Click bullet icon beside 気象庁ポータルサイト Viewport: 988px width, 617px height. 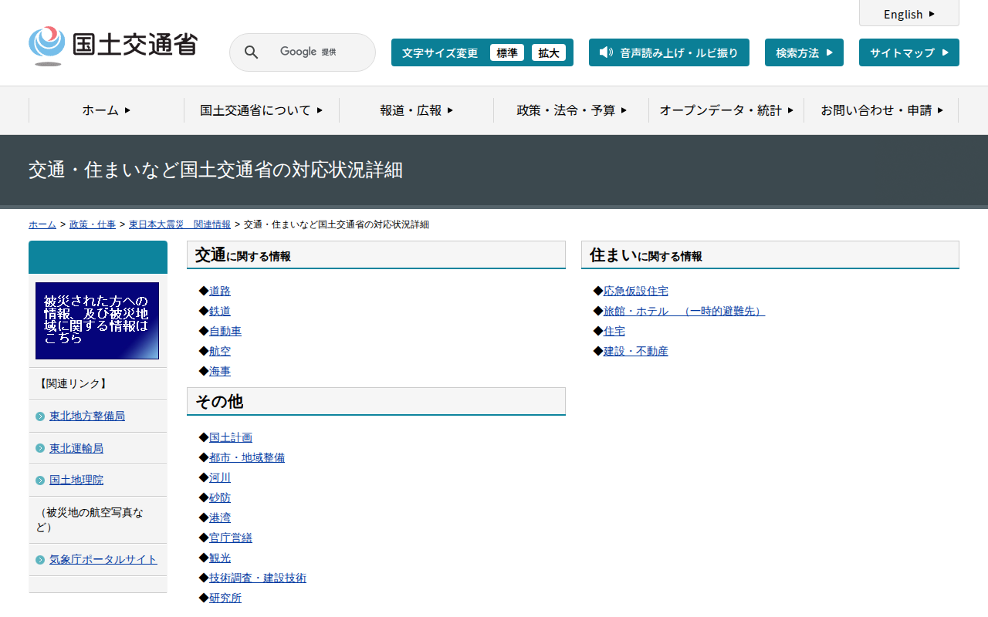point(40,560)
